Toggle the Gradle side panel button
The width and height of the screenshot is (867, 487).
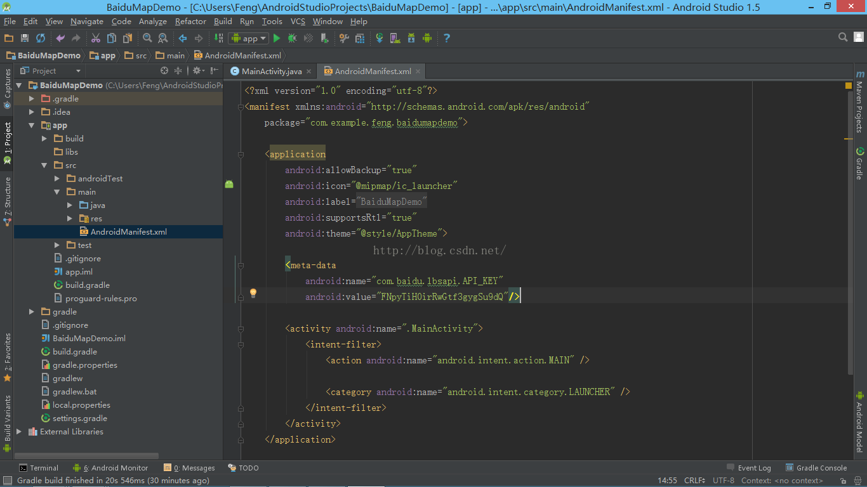pos(859,164)
